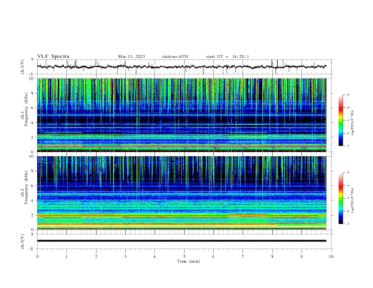Click the "ch.3(V)" axis label
The height and width of the screenshot is (288, 373).
click(x=23, y=241)
